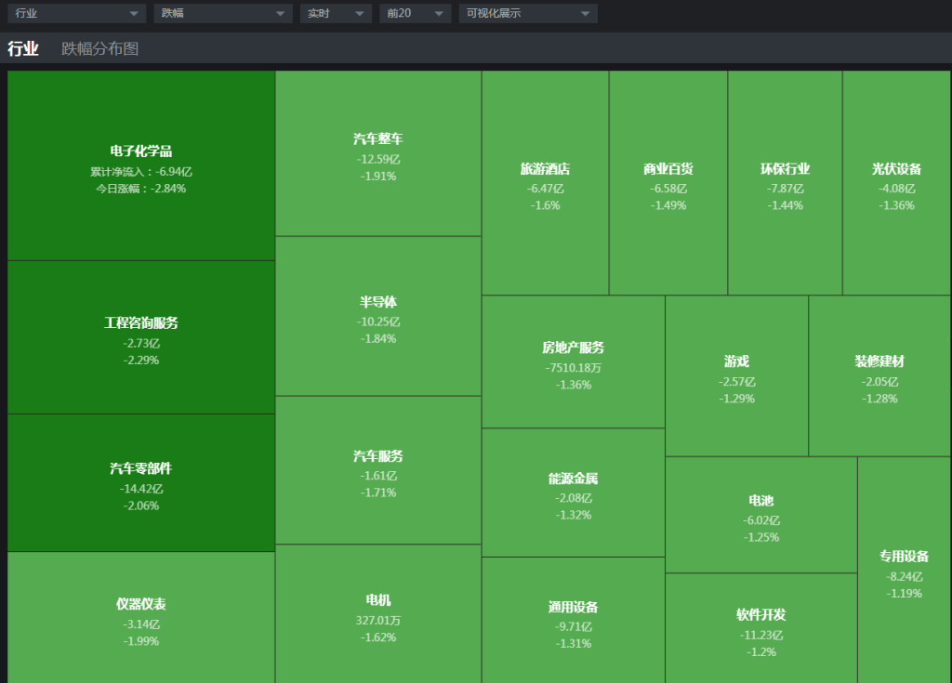Click the -8.24亿 net flow value
This screenshot has height=683, width=952.
(905, 577)
